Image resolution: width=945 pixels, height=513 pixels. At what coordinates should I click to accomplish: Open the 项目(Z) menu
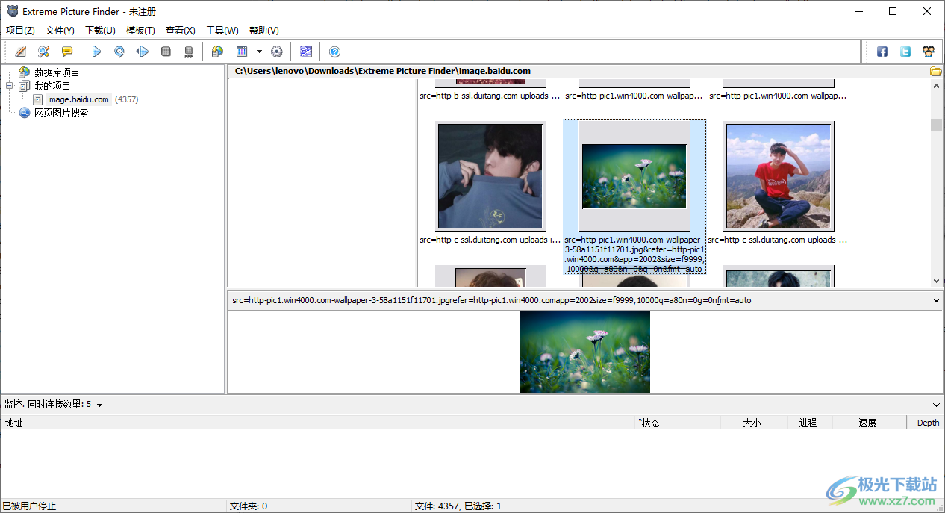pos(20,31)
